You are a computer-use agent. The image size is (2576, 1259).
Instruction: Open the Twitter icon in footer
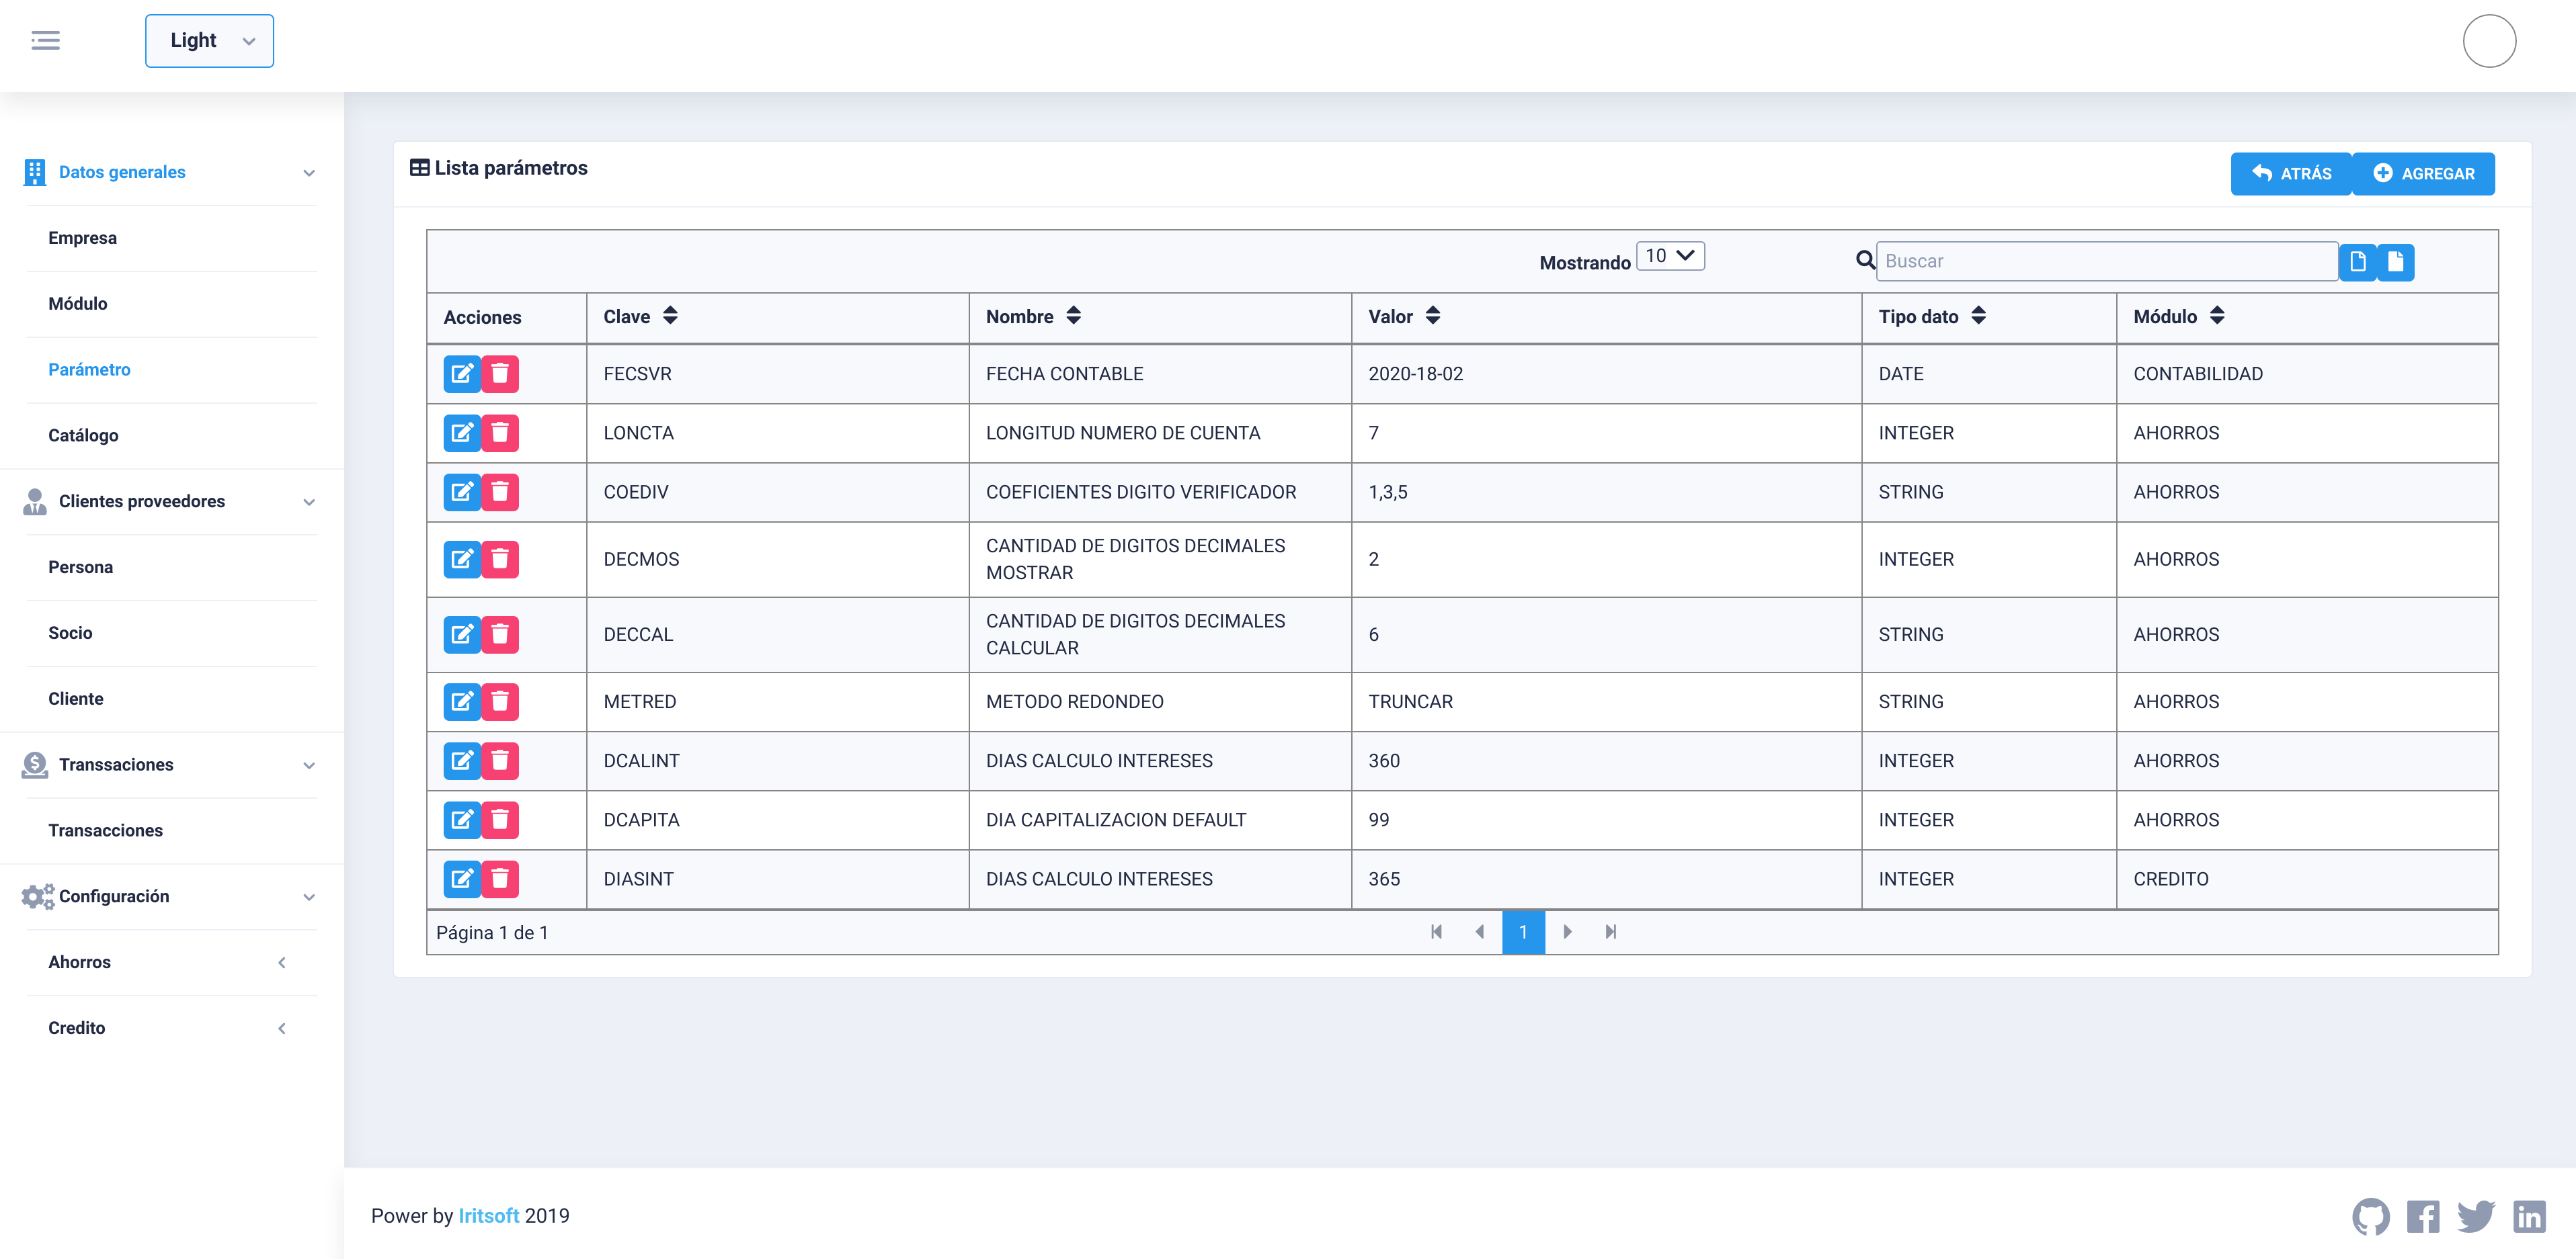coord(2475,1216)
